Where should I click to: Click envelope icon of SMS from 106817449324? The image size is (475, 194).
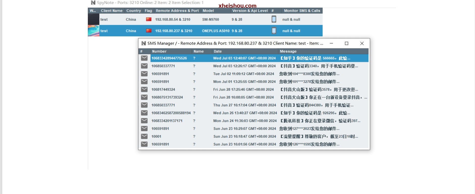click(x=144, y=89)
